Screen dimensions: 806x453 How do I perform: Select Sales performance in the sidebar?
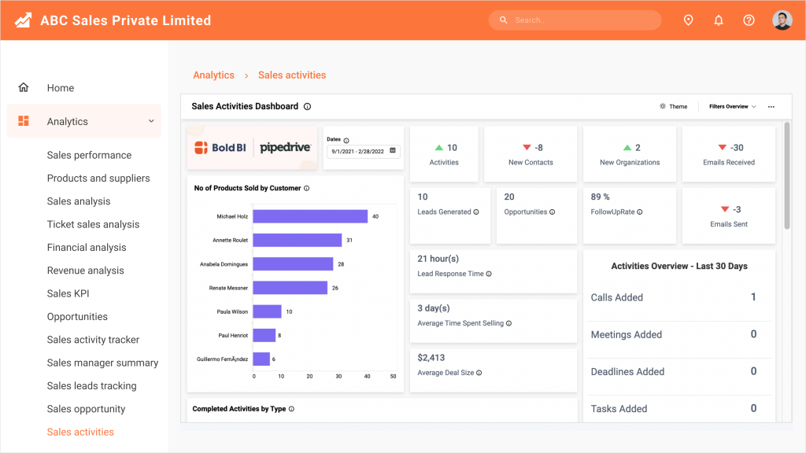tap(89, 155)
